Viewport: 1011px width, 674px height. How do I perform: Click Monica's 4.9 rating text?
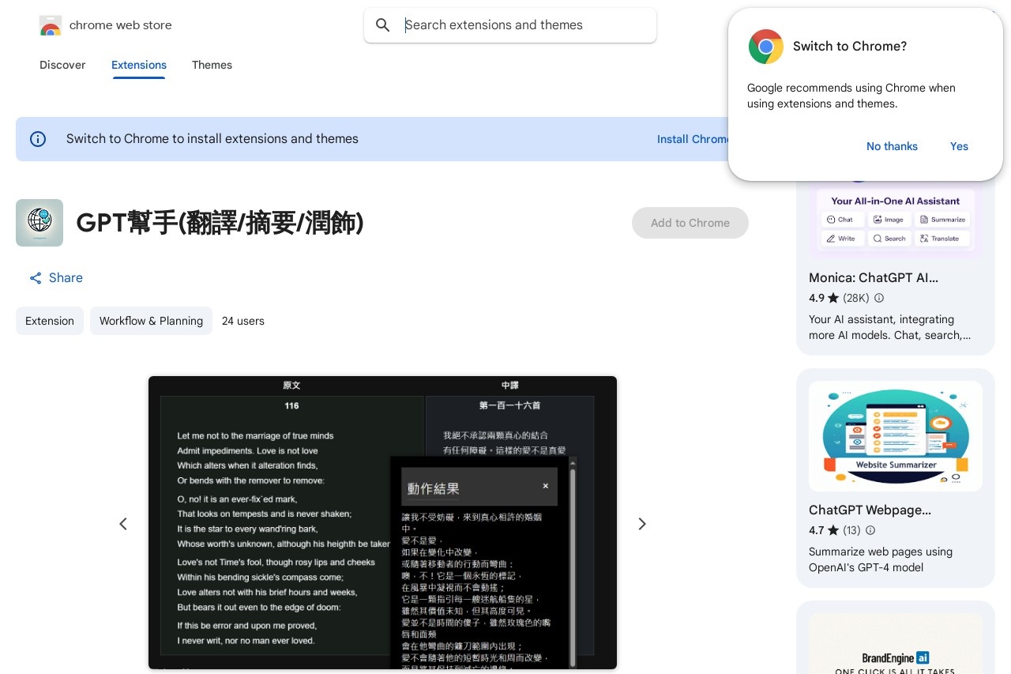click(817, 299)
